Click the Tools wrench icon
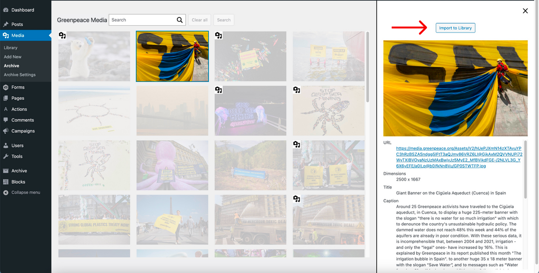This screenshot has height=273, width=539. click(x=6, y=156)
